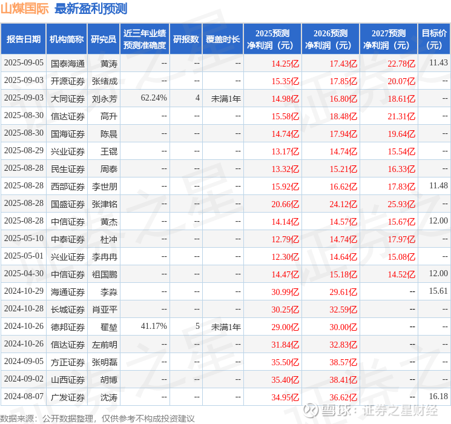
Task: Click the date 2025-05-10
Action: [x=24, y=238]
